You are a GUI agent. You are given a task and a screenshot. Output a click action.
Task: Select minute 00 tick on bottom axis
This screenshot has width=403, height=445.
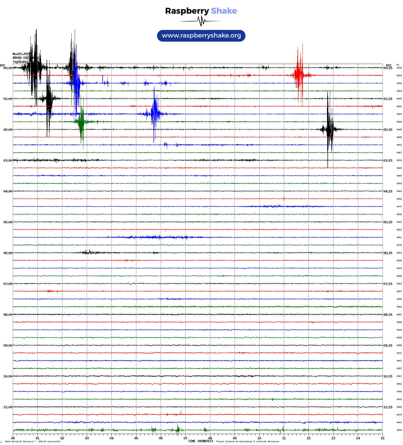13,438
